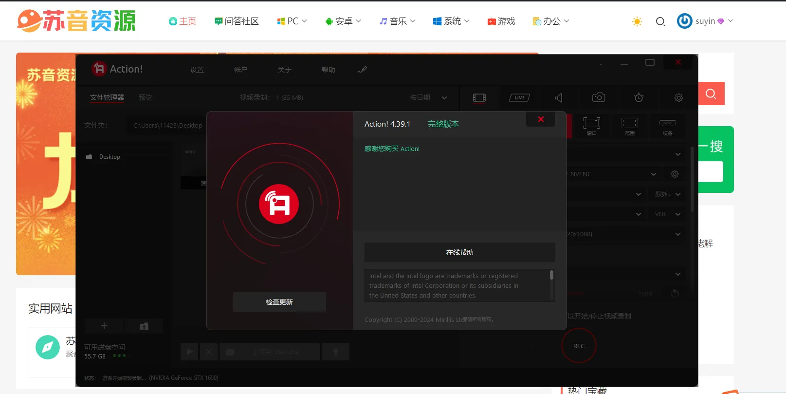Click the C:\Users\11423\Desktop folder path field
This screenshot has width=786, height=394.
tap(168, 126)
